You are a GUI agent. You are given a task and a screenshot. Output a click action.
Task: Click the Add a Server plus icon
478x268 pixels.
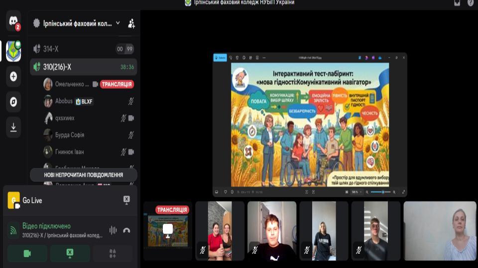13,76
